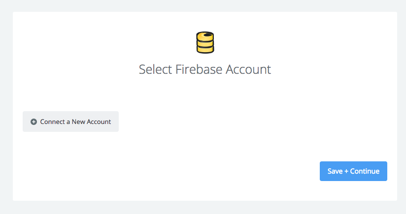Open new account connection for Firebase
Image resolution: width=406 pixels, height=214 pixels.
[x=70, y=122]
